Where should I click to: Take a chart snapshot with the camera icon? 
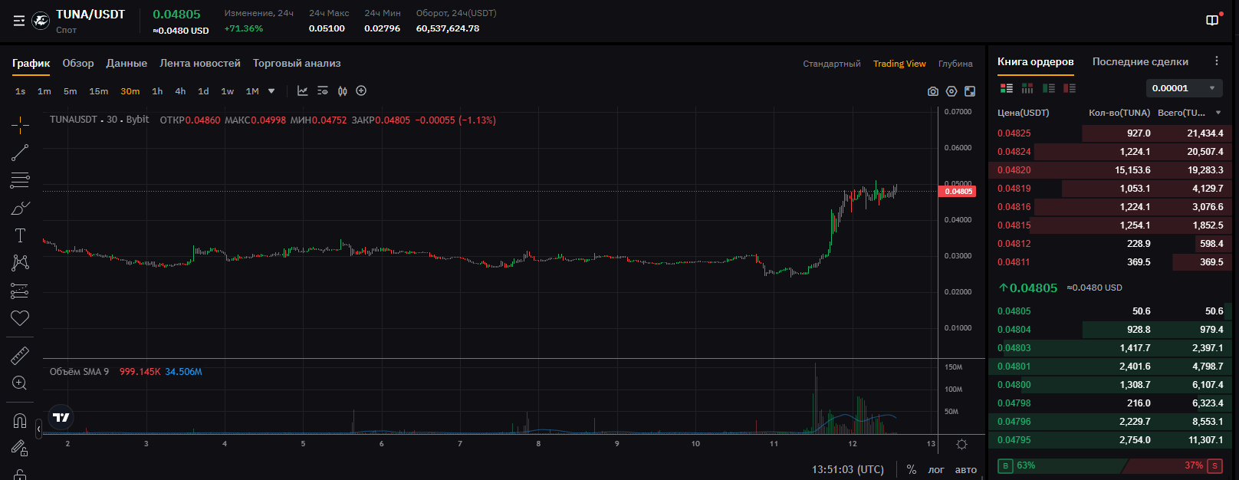pos(933,91)
